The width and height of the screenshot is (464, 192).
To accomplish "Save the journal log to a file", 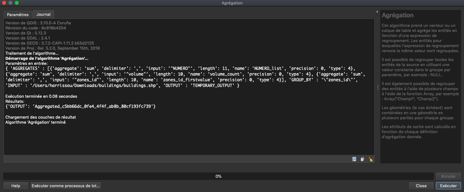I will click(x=354, y=159).
